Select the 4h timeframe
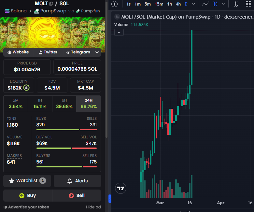 point(178,4)
